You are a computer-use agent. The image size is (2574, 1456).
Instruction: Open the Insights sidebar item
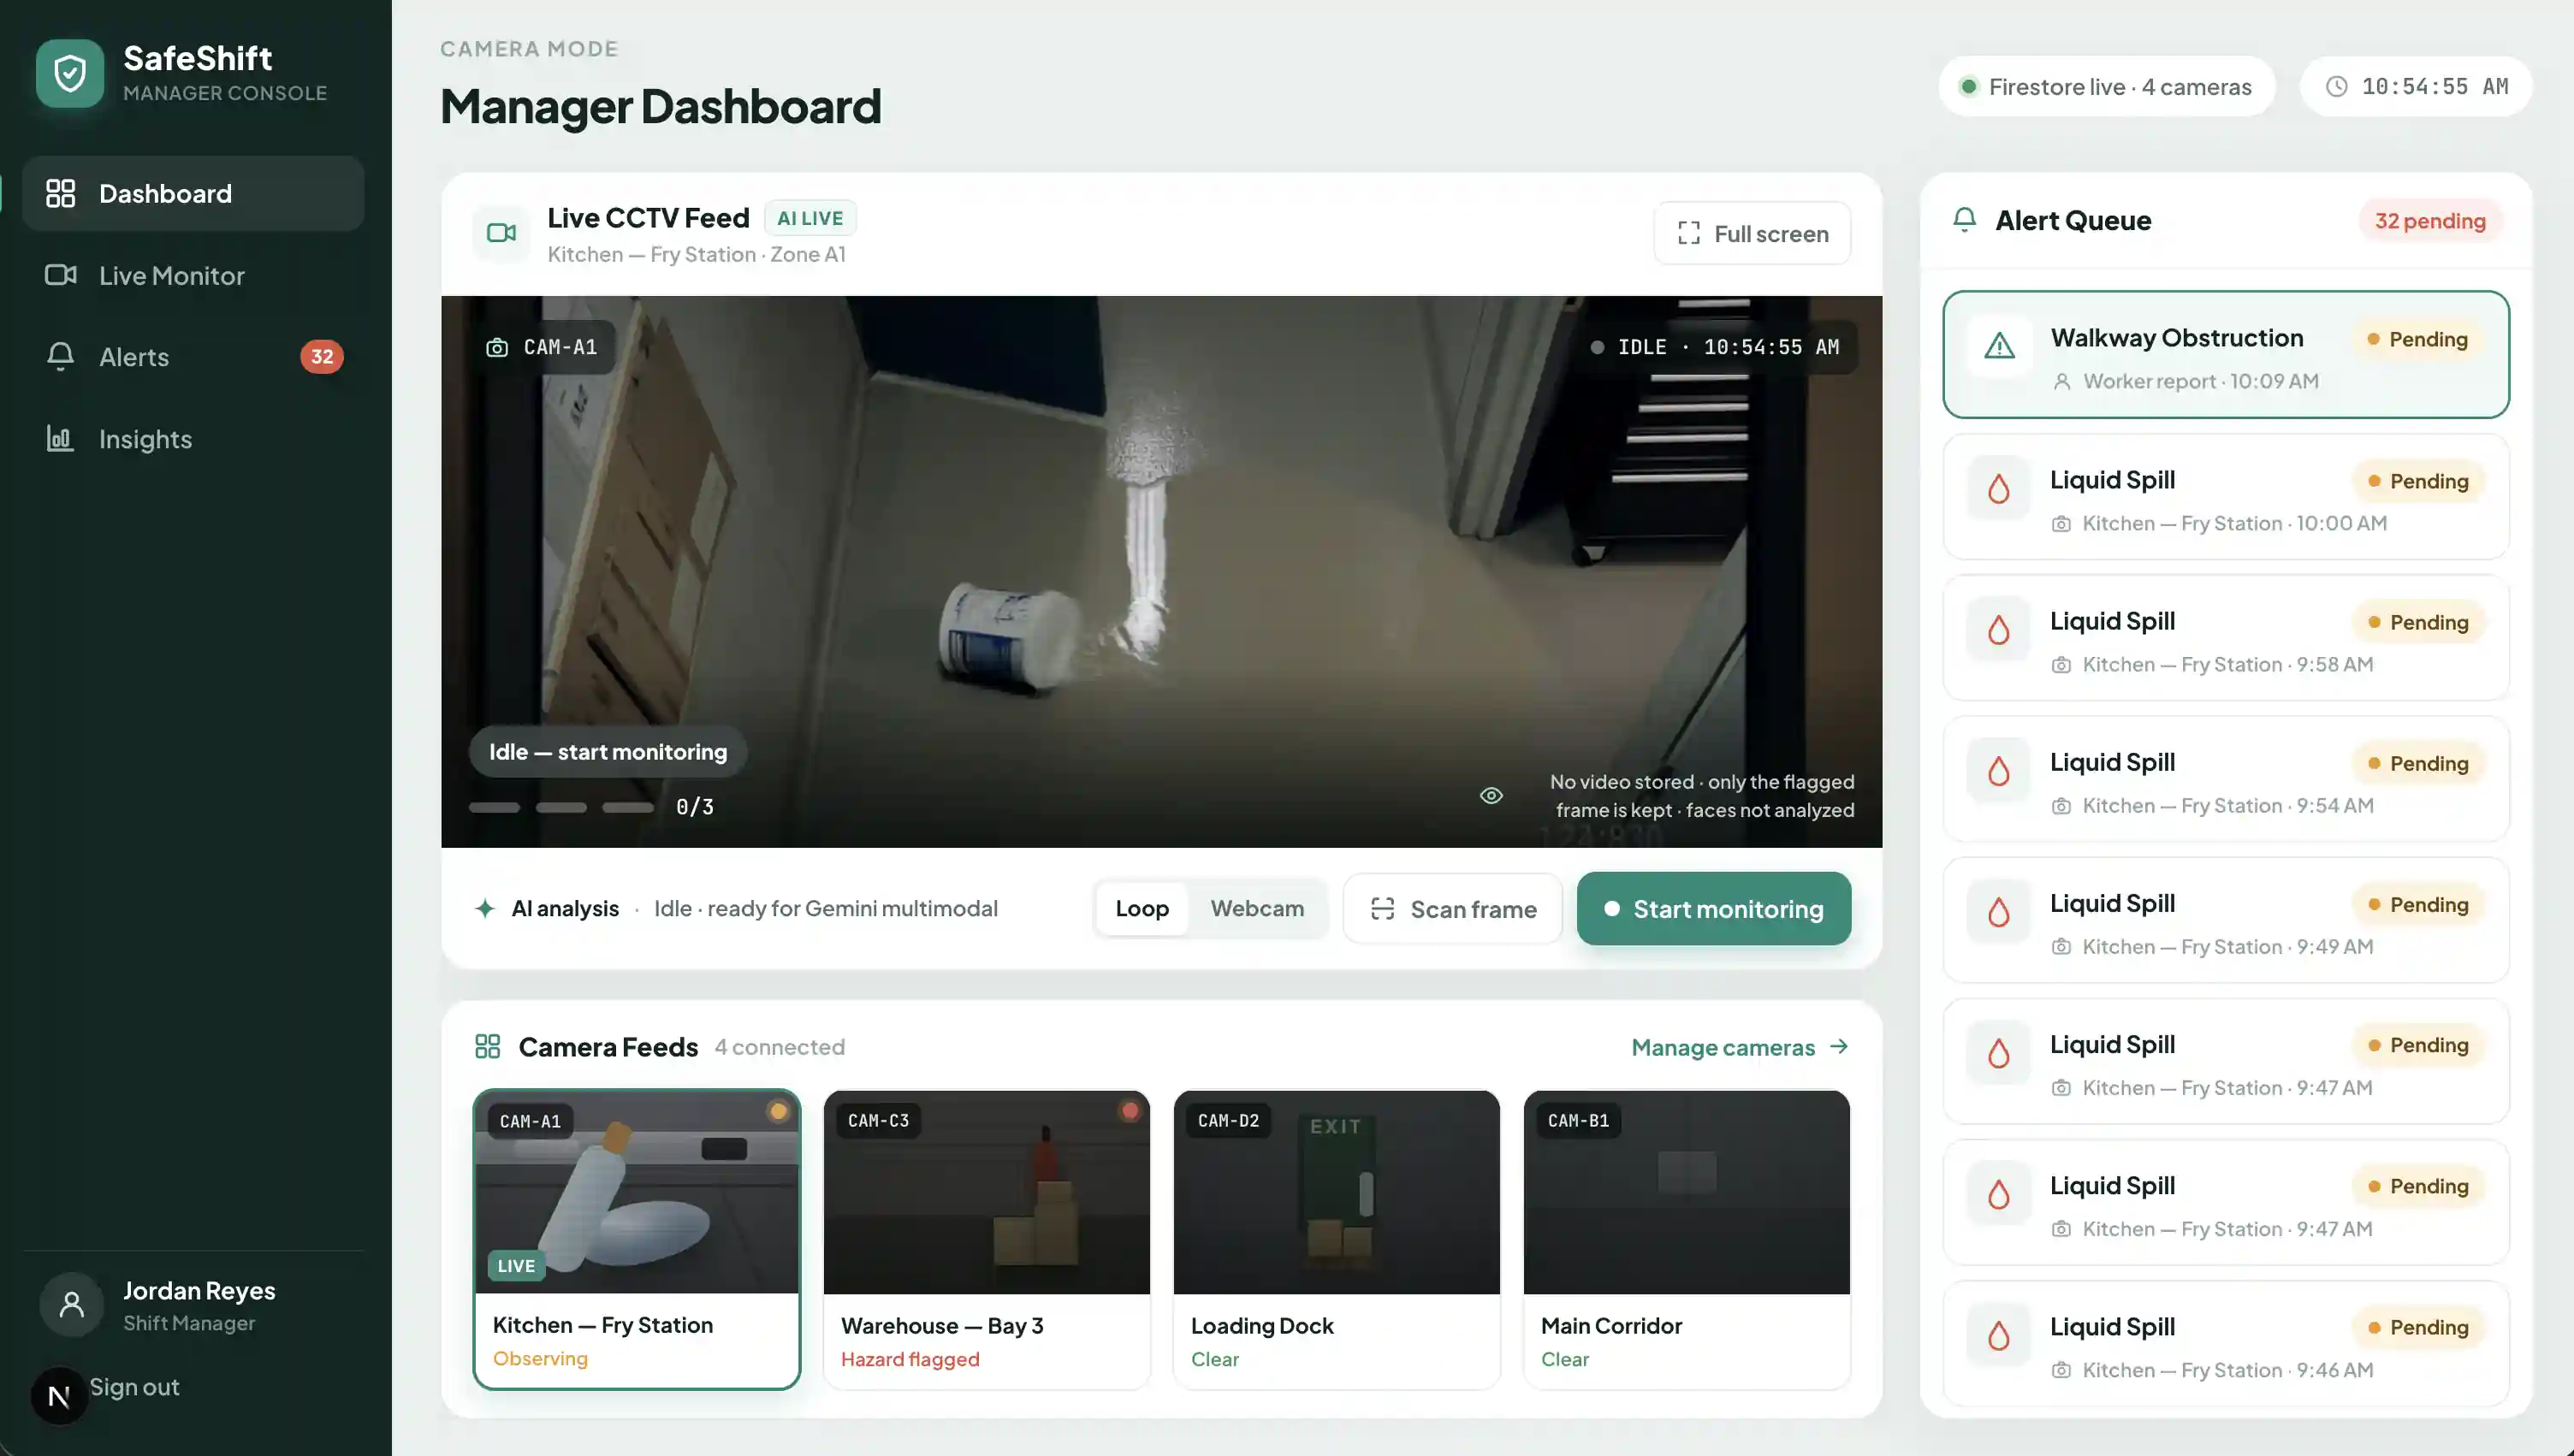193,439
